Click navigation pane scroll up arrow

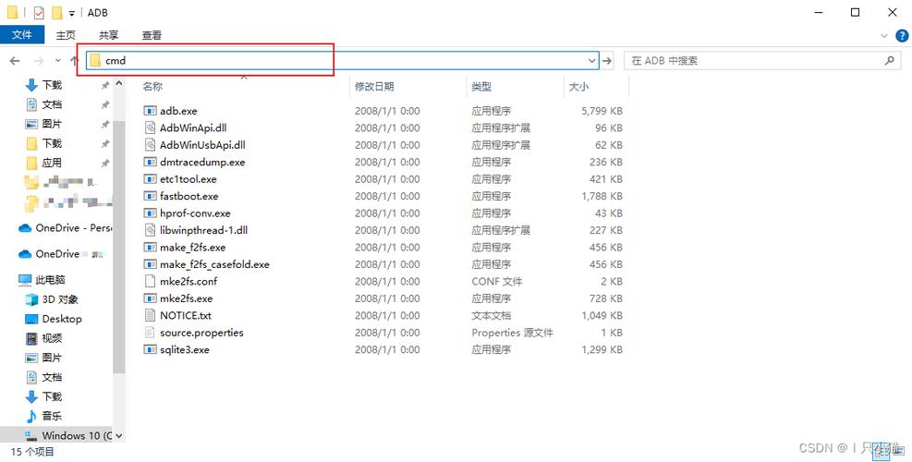(x=118, y=84)
